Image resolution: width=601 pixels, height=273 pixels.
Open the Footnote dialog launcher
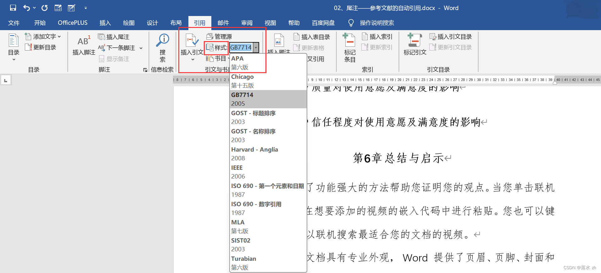click(x=145, y=70)
